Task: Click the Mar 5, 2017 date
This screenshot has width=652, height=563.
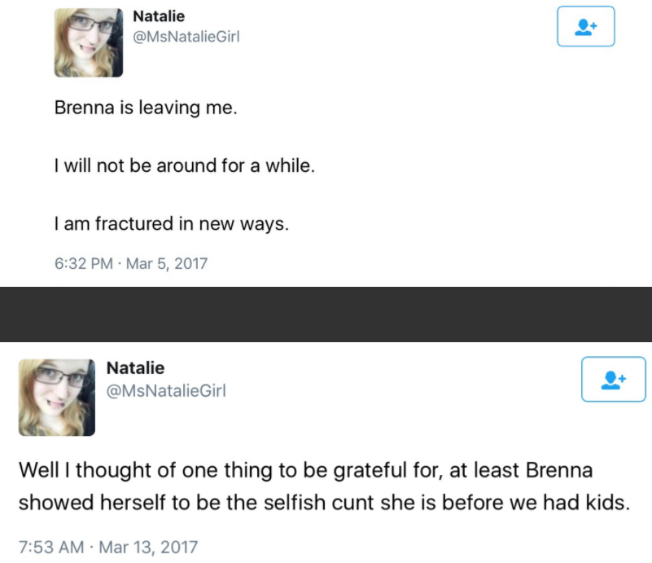Action: point(166,263)
